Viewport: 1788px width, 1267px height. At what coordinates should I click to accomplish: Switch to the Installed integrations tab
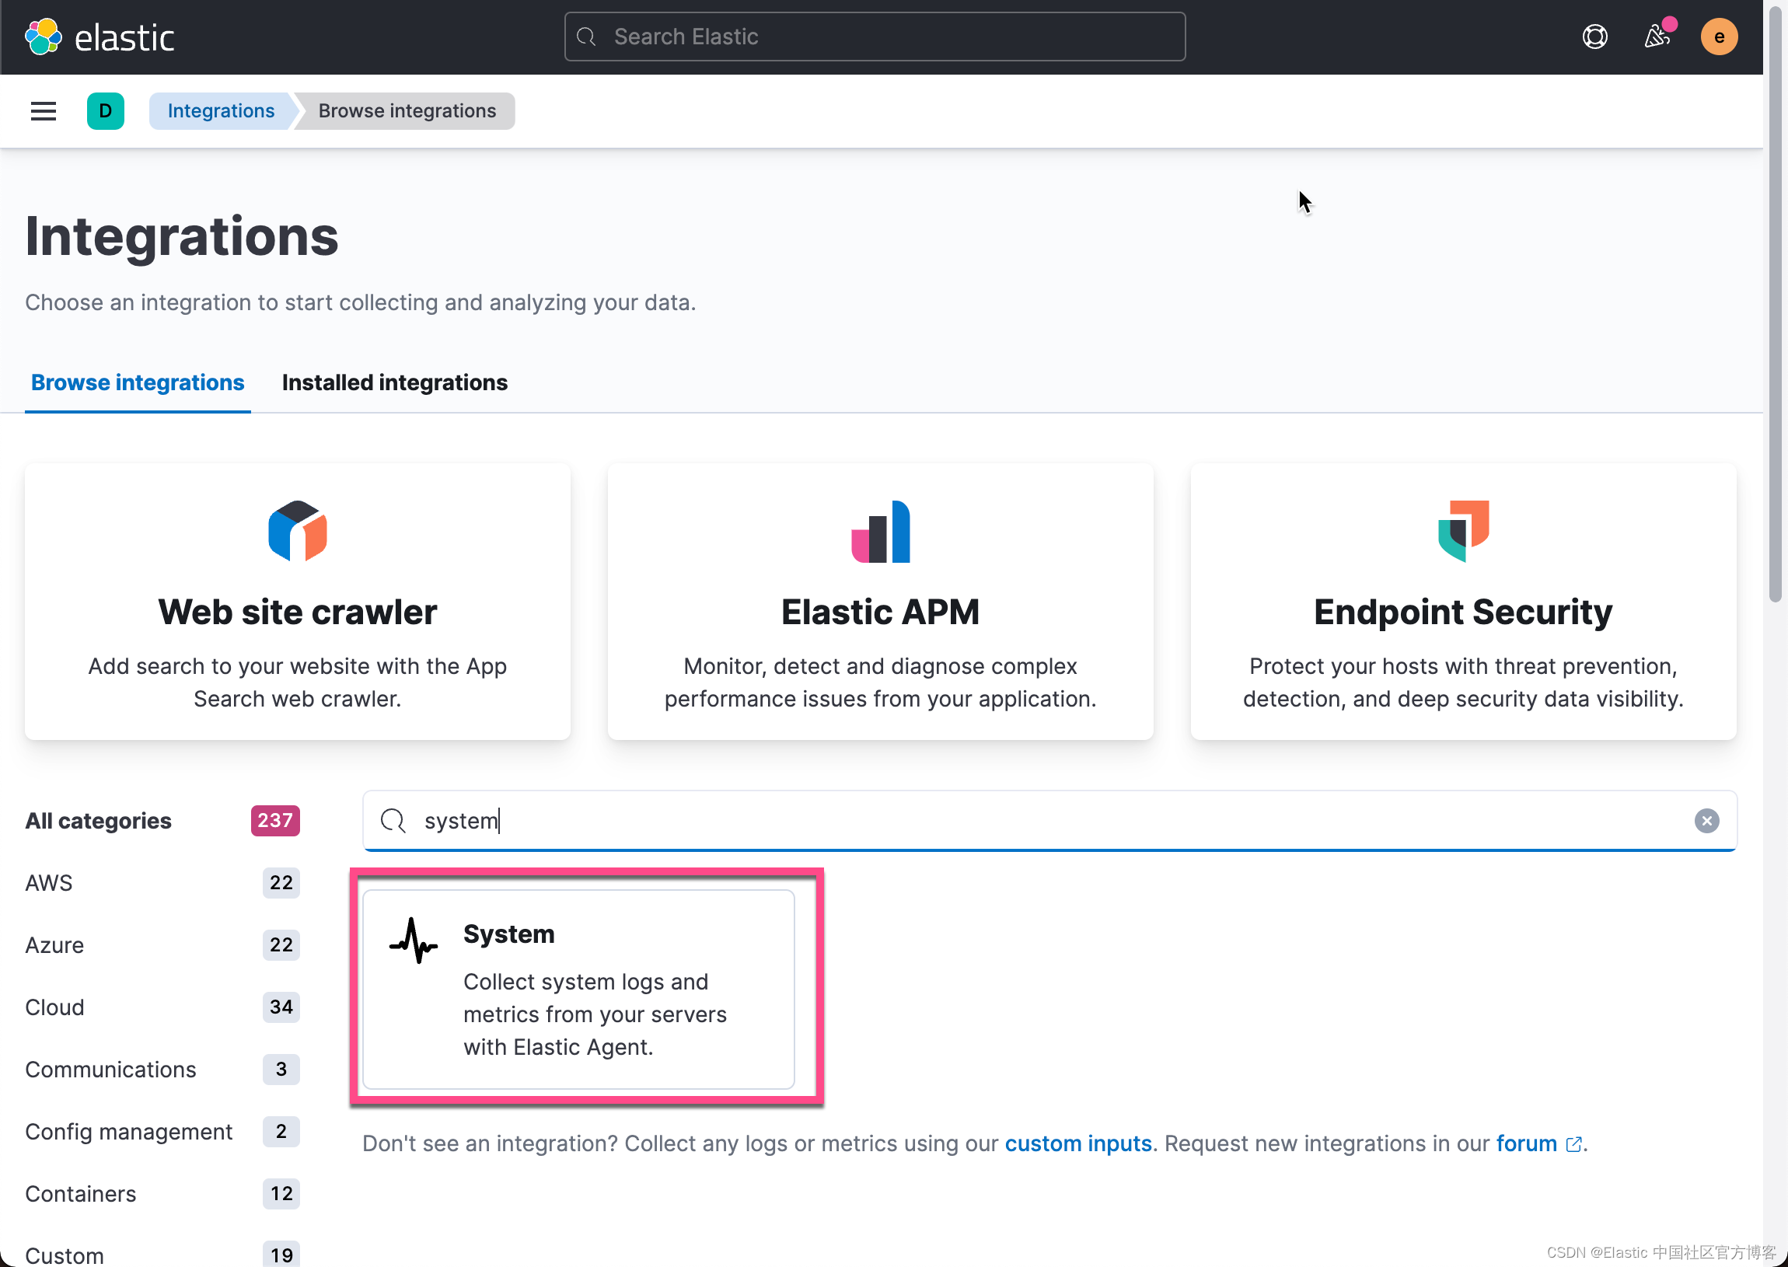[395, 382]
